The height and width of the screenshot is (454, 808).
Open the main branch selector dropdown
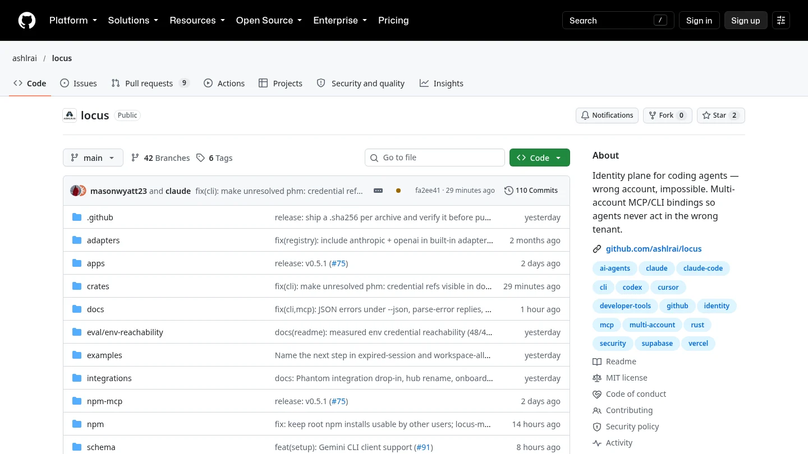(93, 157)
